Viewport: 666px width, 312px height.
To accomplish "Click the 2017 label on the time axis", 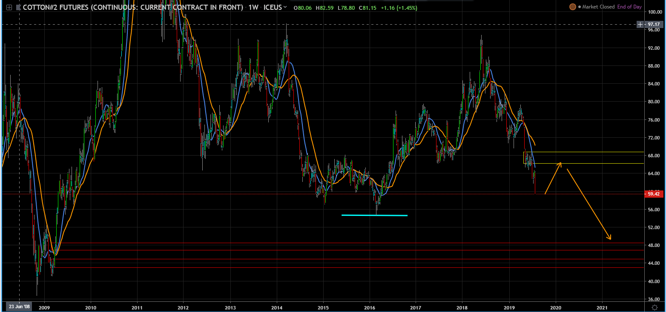I will [416, 307].
